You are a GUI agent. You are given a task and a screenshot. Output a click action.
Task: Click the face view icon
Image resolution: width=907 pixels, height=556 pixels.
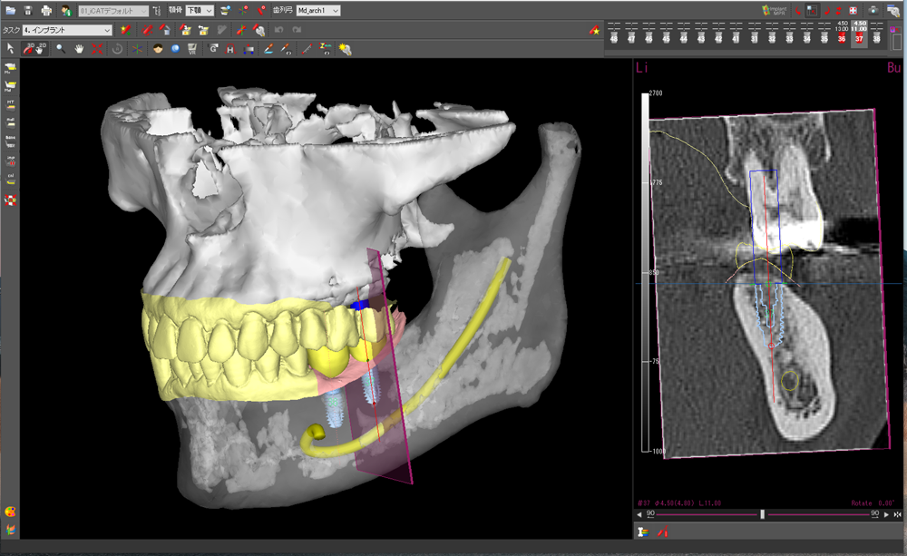[x=157, y=49]
